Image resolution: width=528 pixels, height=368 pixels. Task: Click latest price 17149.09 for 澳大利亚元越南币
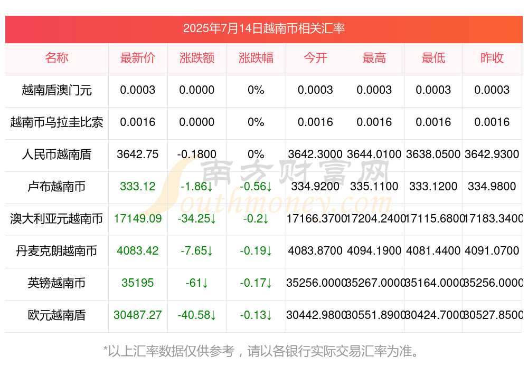point(138,219)
